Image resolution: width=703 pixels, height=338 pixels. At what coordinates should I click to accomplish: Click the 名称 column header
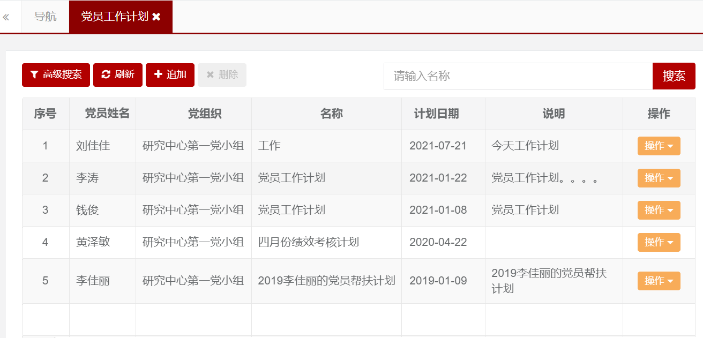[x=327, y=114]
